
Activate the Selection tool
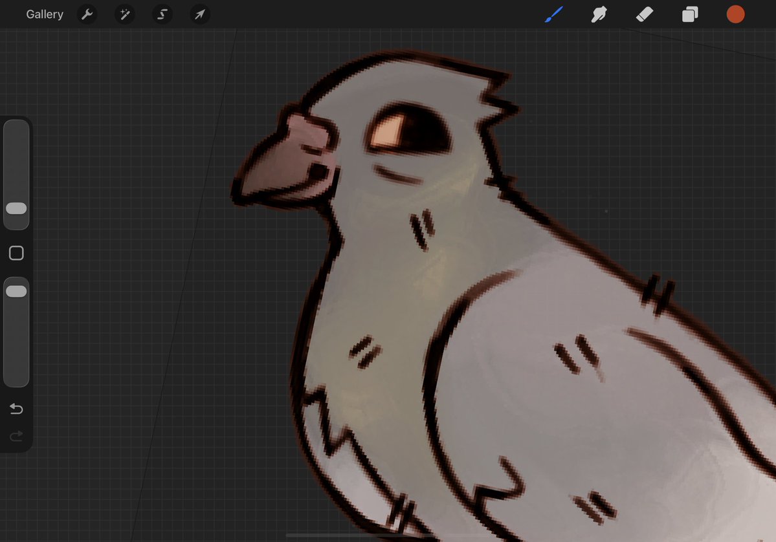pyautogui.click(x=162, y=14)
